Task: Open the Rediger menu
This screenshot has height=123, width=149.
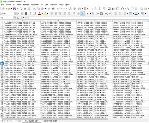Action: pos(8,5)
